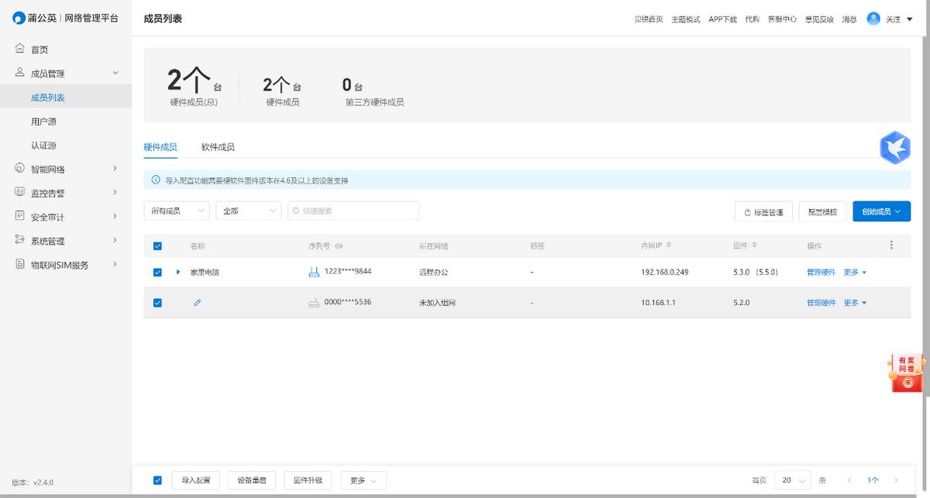Screen dimensions: 930x498
Task: Click the blue bird assistant floating icon
Action: point(894,147)
